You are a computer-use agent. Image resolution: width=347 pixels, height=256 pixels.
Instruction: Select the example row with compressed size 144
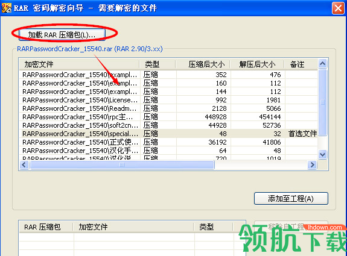pos(168,92)
